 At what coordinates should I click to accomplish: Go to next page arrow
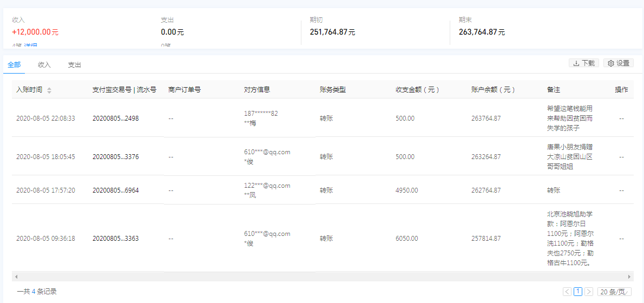click(x=589, y=292)
